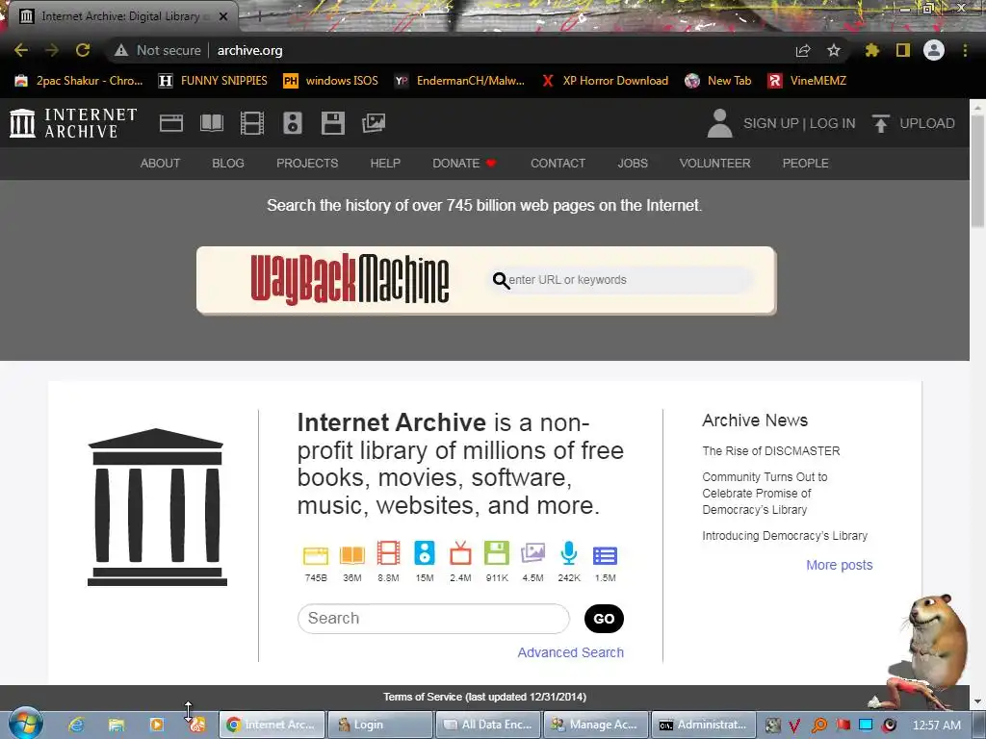Screen dimensions: 986x739
Task: Click the LOG IN link
Action: coord(832,123)
